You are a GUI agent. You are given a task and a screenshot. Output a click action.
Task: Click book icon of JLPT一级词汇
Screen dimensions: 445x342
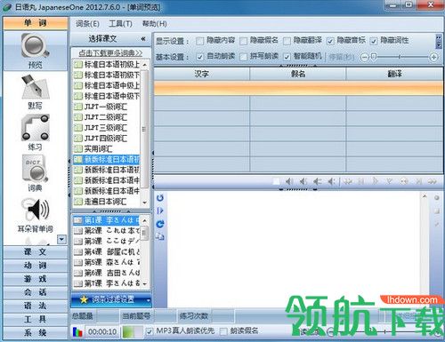coord(78,107)
